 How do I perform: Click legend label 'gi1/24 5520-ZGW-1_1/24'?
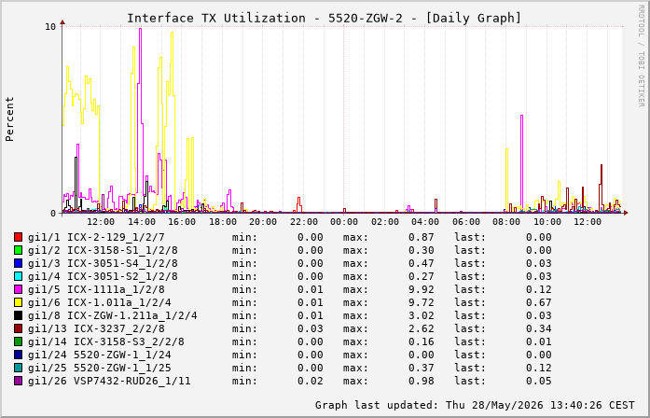tap(100, 355)
